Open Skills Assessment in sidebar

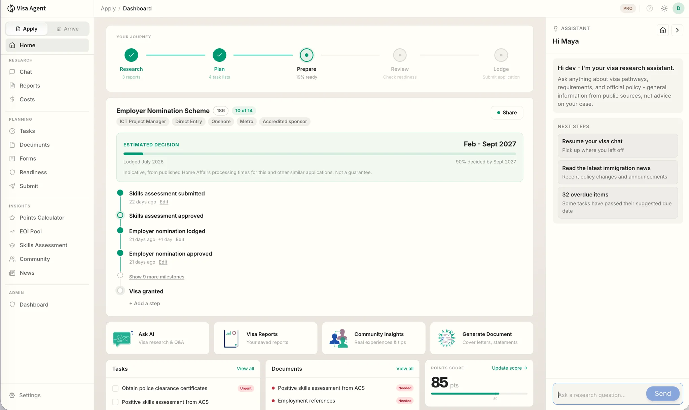[x=47, y=245]
